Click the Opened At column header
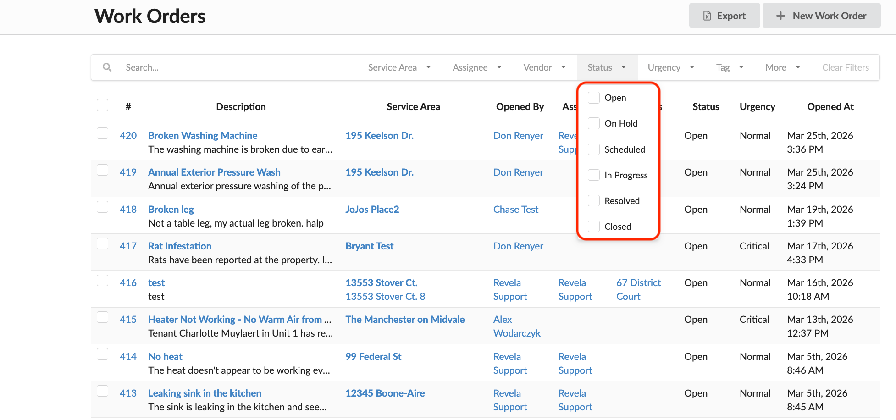 pyautogui.click(x=830, y=107)
